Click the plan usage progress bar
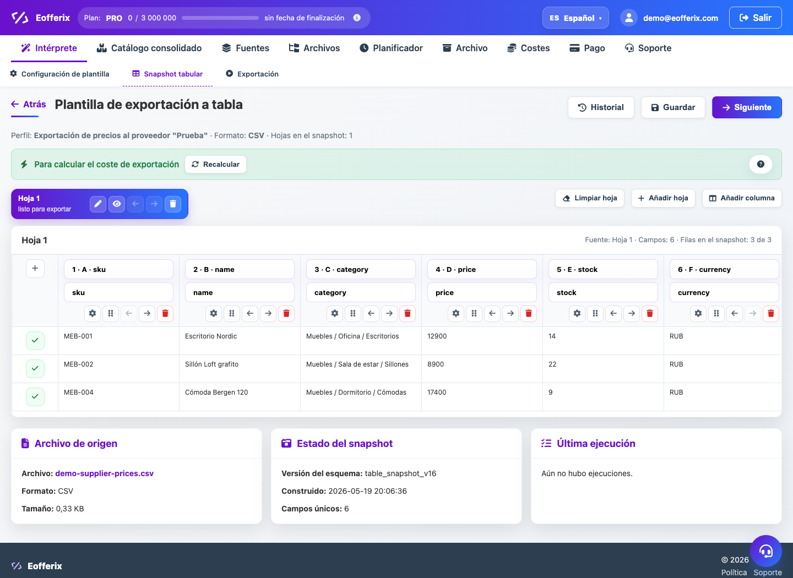The height and width of the screenshot is (578, 793). [220, 18]
